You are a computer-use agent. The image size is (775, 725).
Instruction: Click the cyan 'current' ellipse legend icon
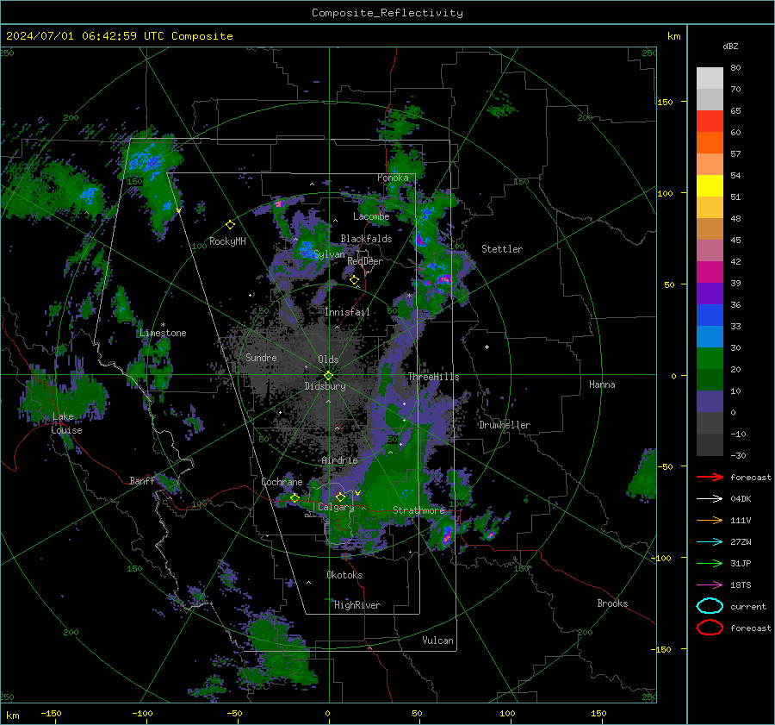710,606
